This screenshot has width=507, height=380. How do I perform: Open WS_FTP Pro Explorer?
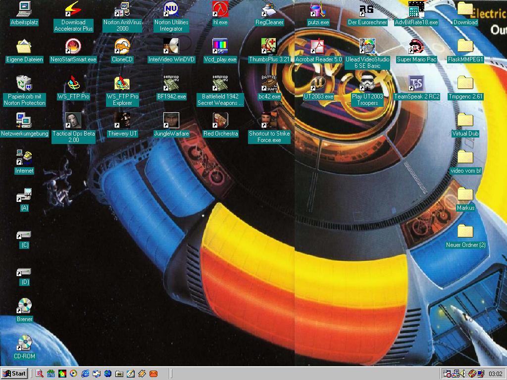[x=122, y=91]
